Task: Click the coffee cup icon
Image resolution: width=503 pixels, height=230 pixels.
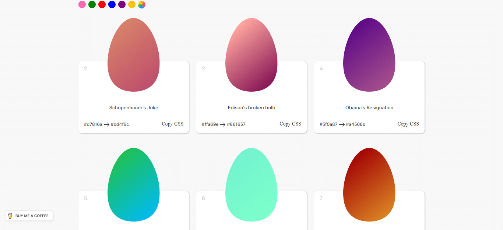Action: click(x=10, y=216)
